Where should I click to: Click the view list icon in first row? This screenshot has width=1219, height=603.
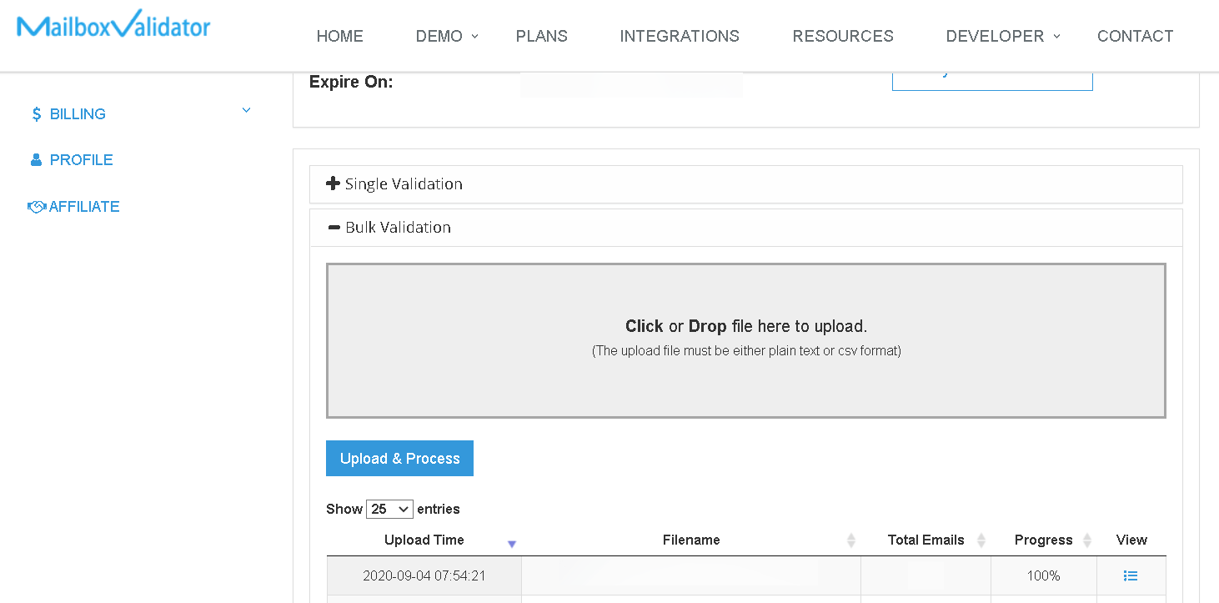1131,575
